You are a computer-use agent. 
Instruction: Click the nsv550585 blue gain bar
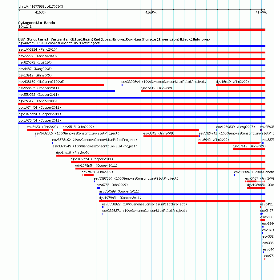[66, 91]
